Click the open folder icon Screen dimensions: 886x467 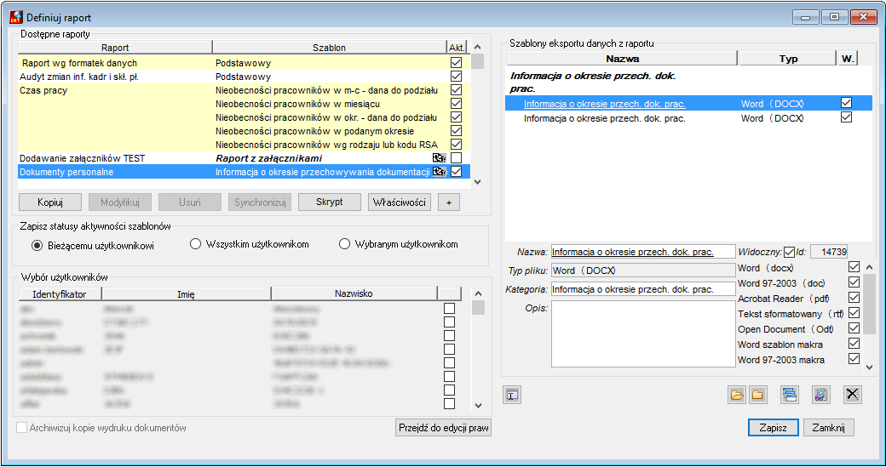pyautogui.click(x=737, y=395)
